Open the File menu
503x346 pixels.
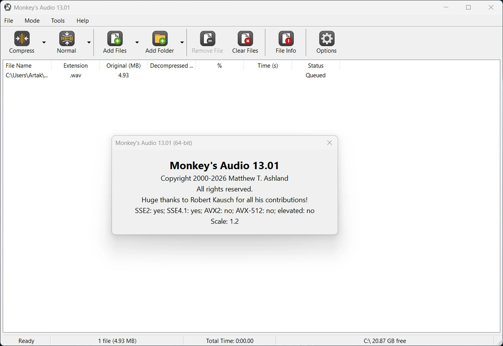(9, 21)
